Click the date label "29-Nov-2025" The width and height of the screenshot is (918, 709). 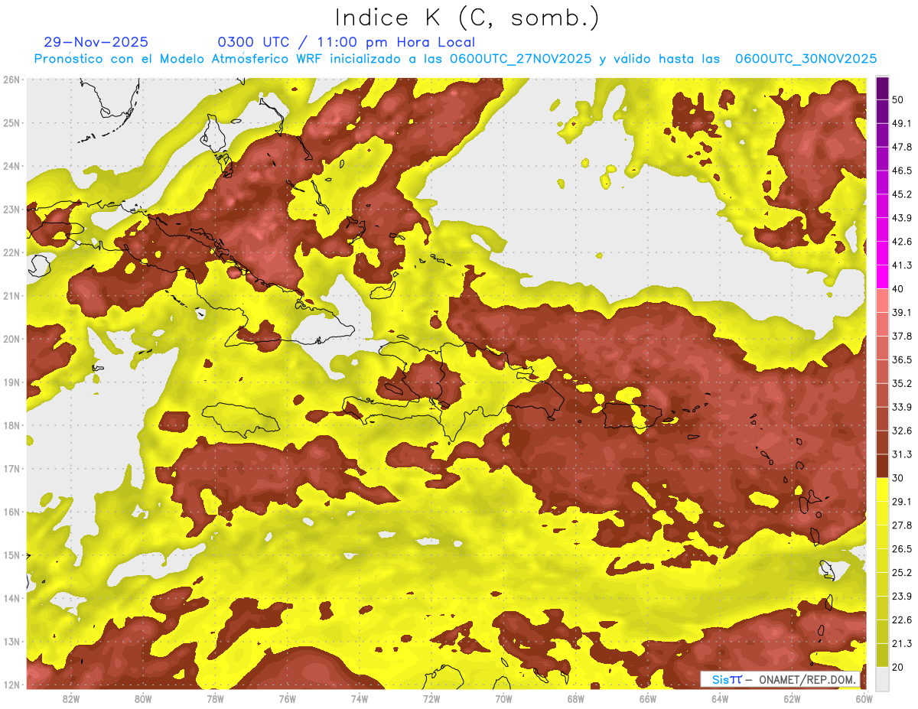tap(97, 42)
